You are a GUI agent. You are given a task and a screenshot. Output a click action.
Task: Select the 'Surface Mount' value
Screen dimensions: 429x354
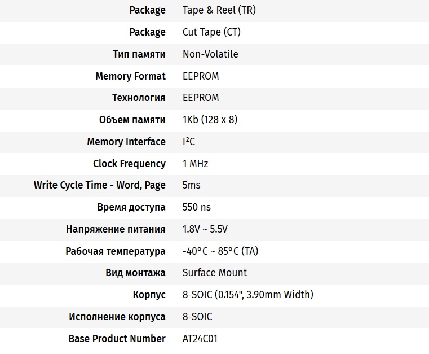[215, 273]
